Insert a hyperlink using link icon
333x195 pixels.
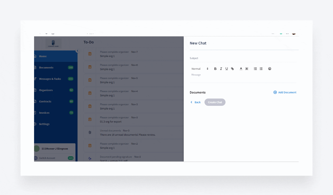232,69
